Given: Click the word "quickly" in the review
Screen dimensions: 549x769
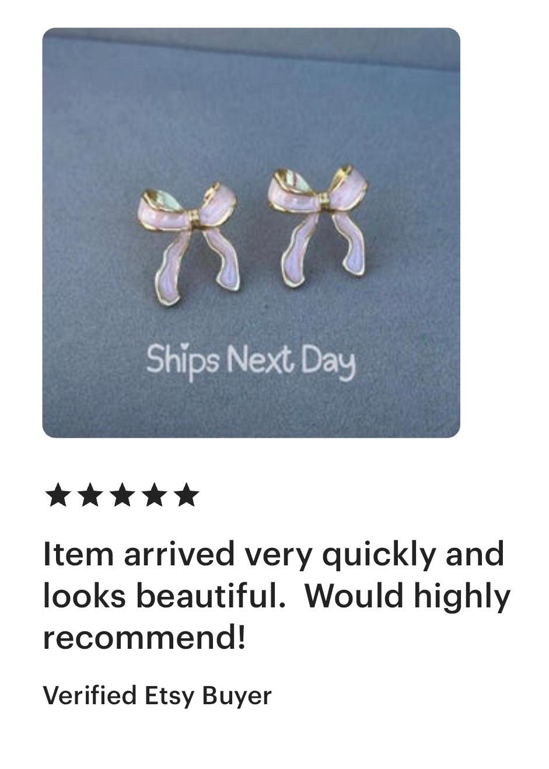Looking at the screenshot, I should (378, 554).
